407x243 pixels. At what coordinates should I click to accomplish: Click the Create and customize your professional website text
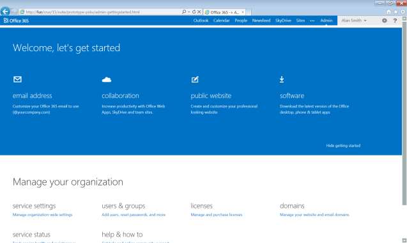click(x=224, y=109)
